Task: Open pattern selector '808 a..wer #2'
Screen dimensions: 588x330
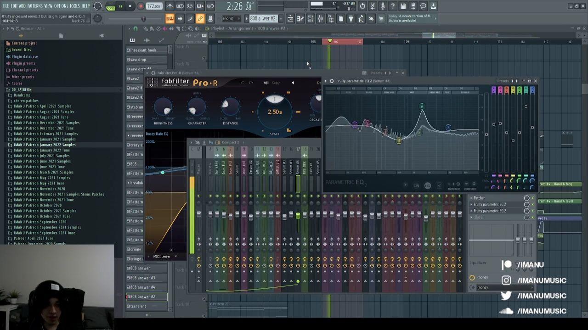Action: coord(263,18)
